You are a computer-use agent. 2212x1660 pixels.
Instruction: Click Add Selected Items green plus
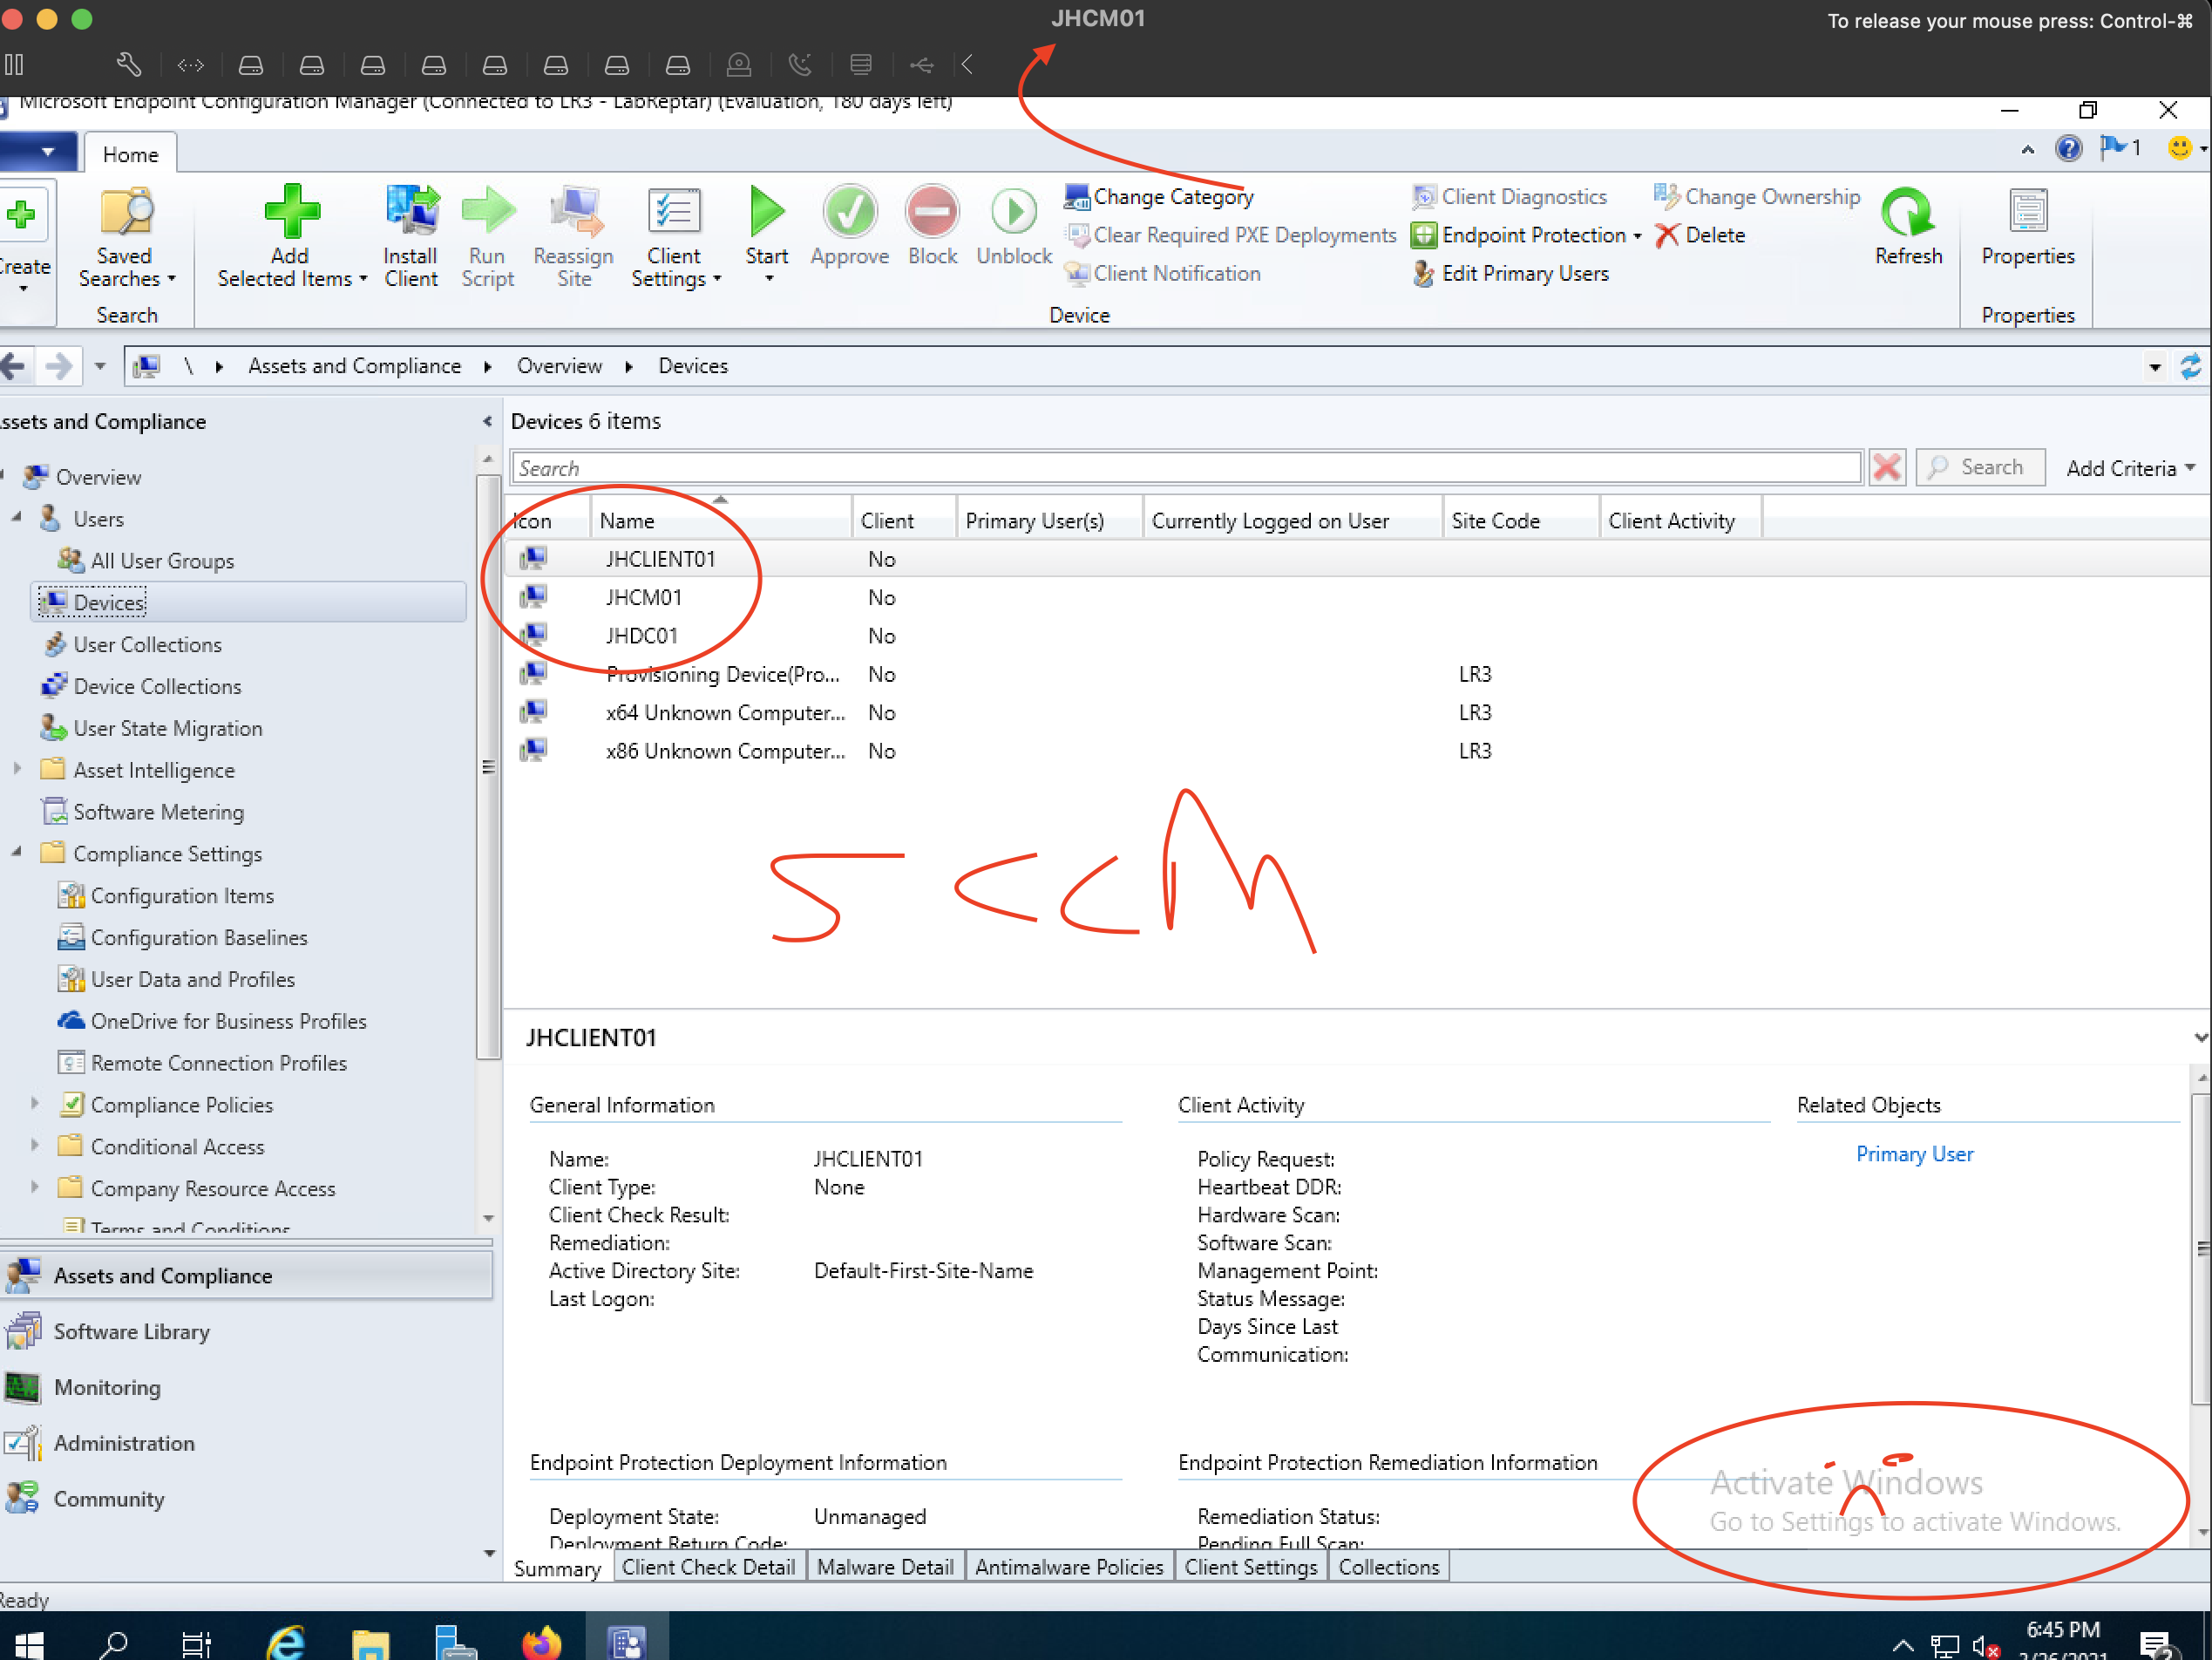pos(291,213)
